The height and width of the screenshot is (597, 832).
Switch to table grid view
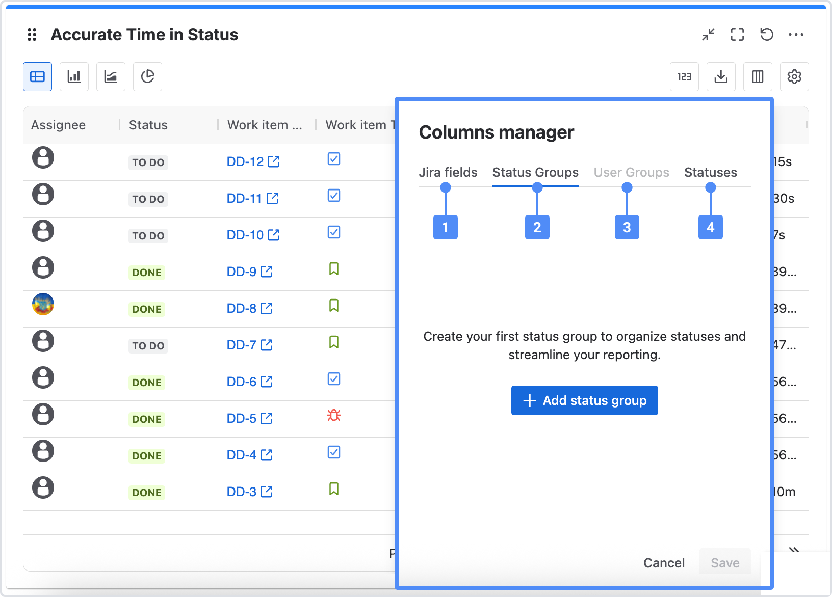[37, 77]
